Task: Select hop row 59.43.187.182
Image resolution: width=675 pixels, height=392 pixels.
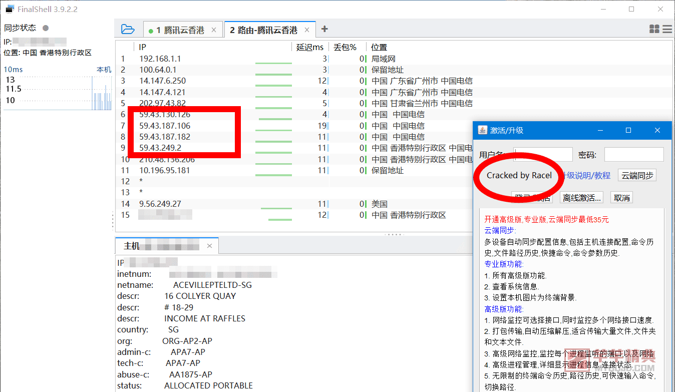Action: tap(294, 137)
